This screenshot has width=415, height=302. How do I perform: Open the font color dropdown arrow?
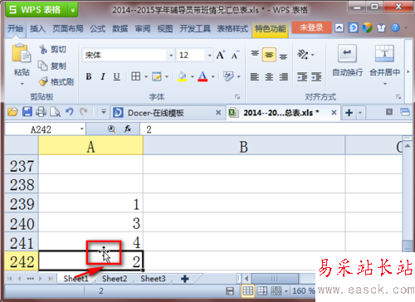[x=212, y=76]
